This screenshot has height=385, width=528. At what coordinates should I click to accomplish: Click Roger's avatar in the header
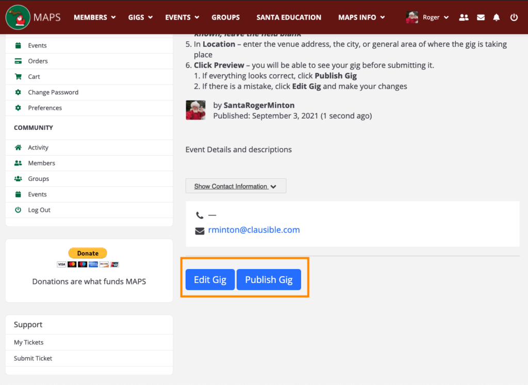[x=412, y=17]
